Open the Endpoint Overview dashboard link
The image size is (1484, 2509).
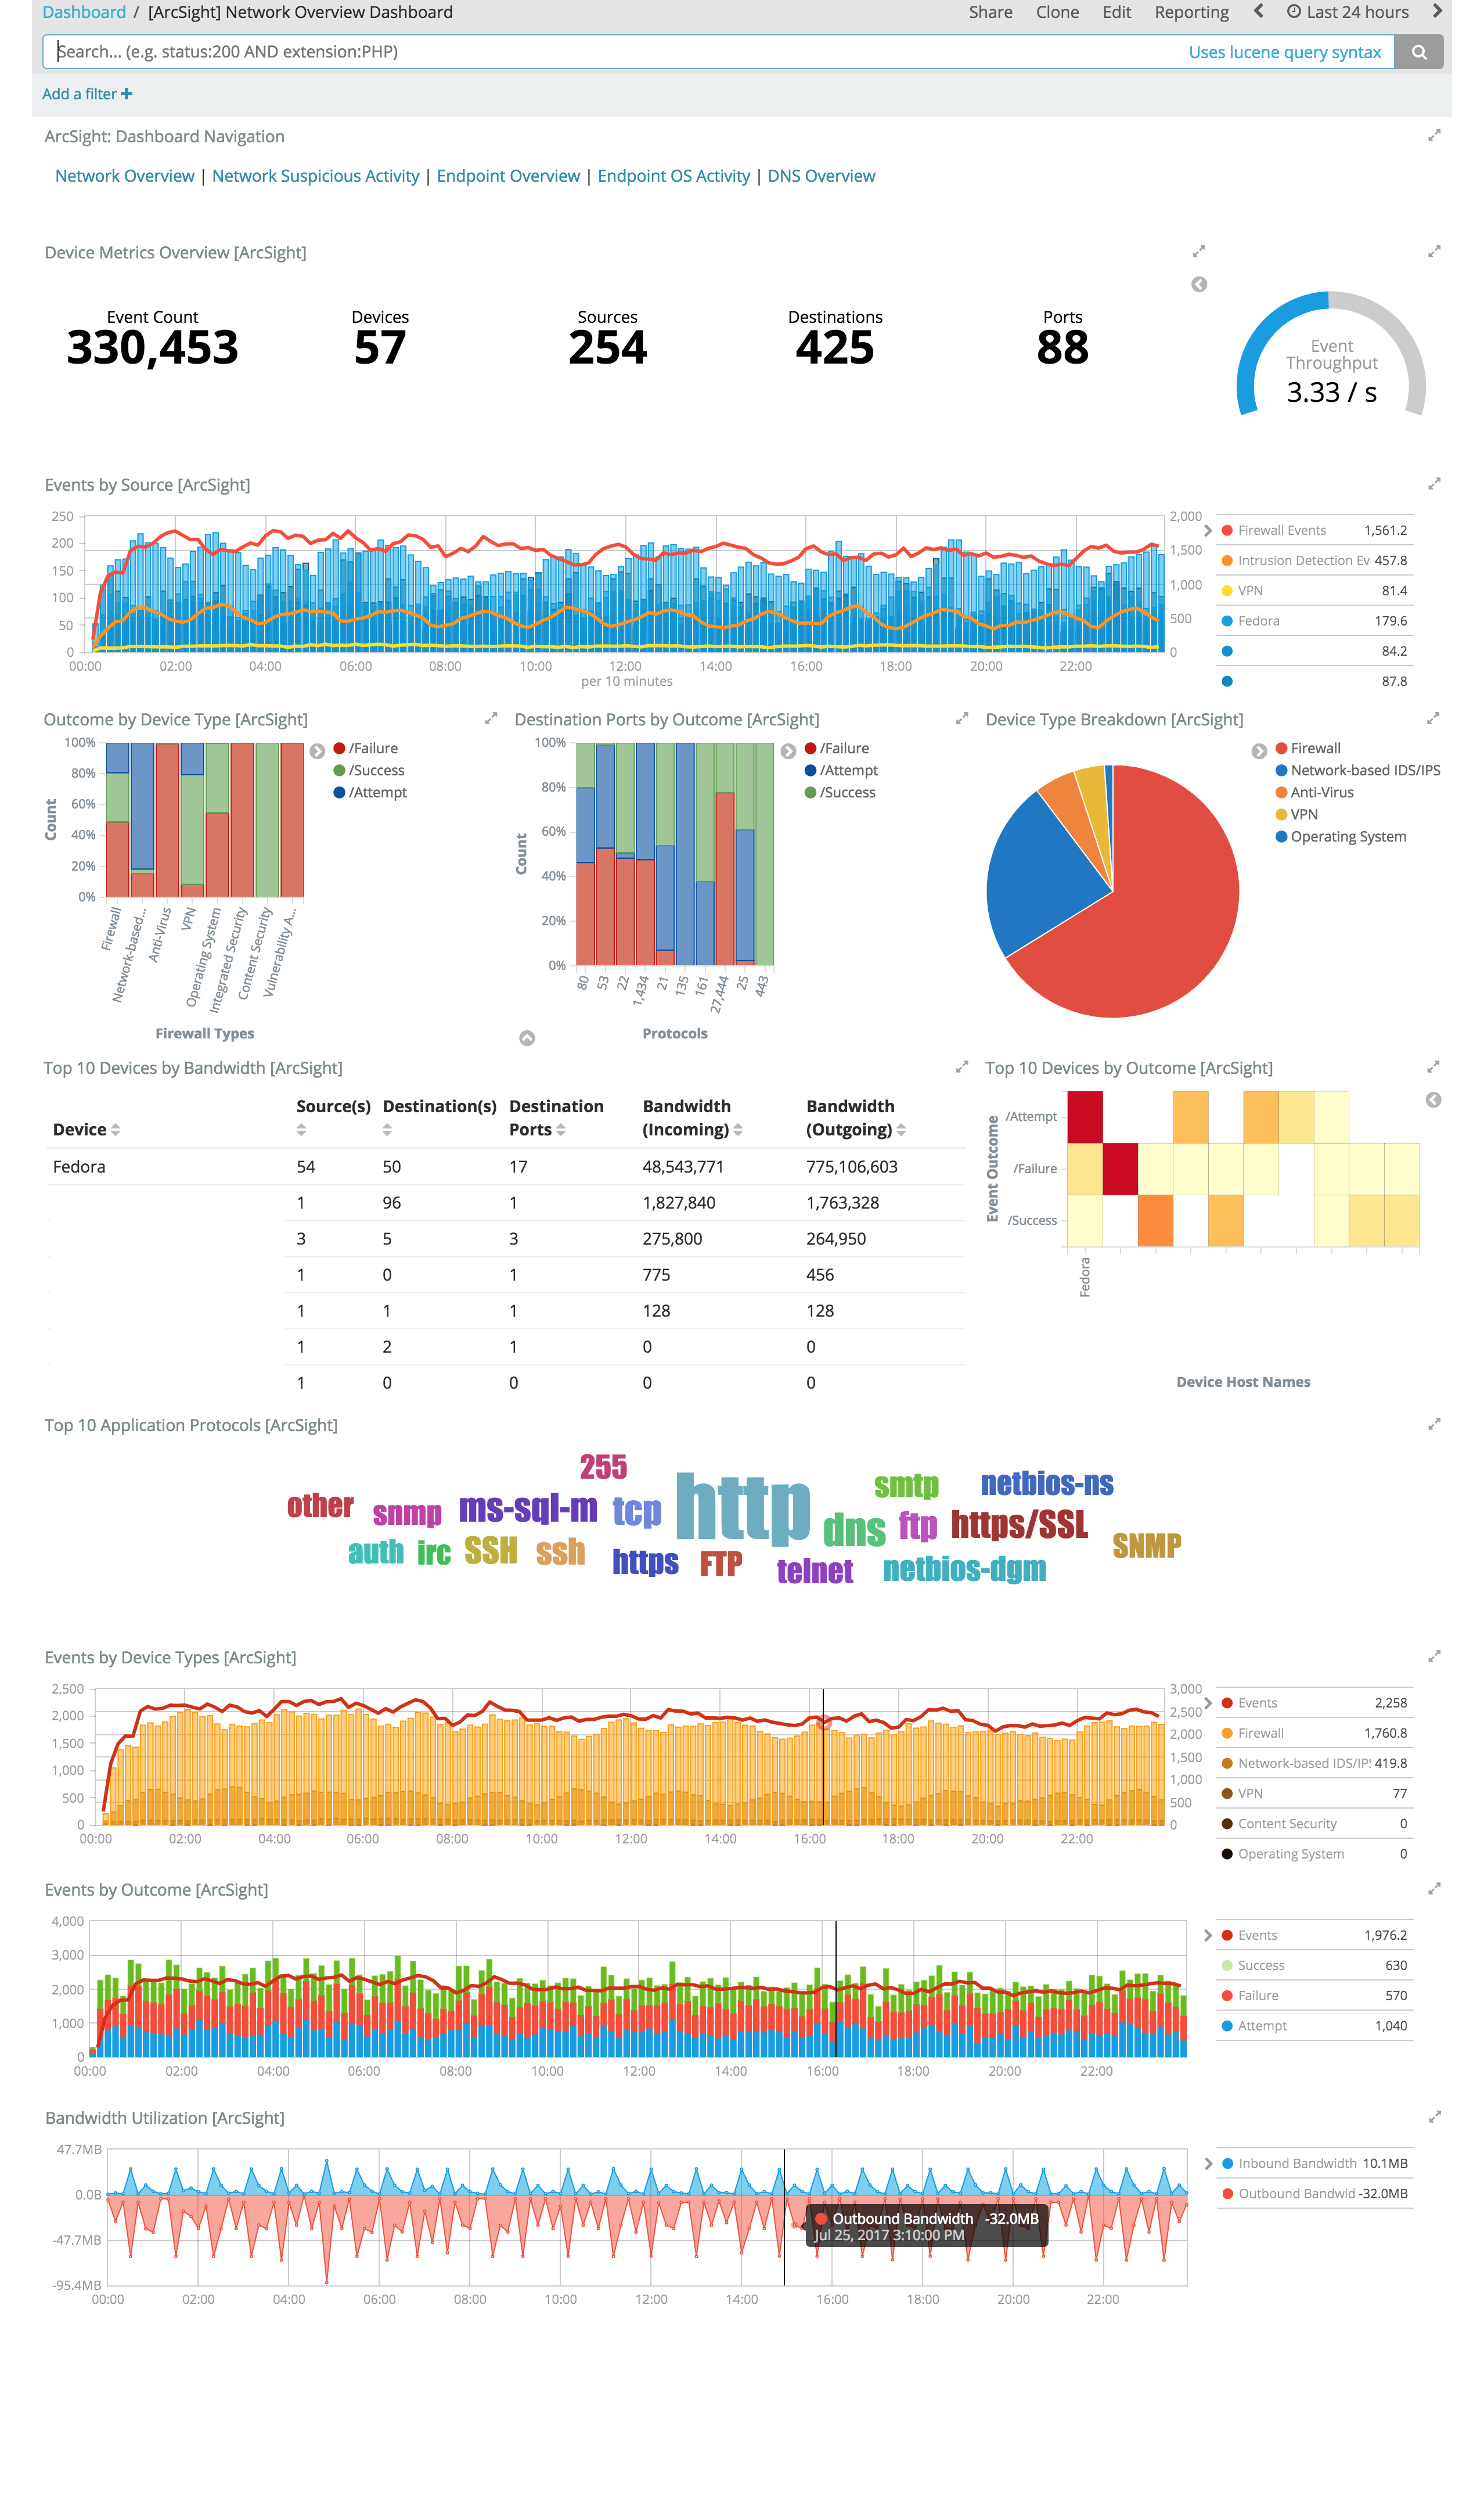508,175
